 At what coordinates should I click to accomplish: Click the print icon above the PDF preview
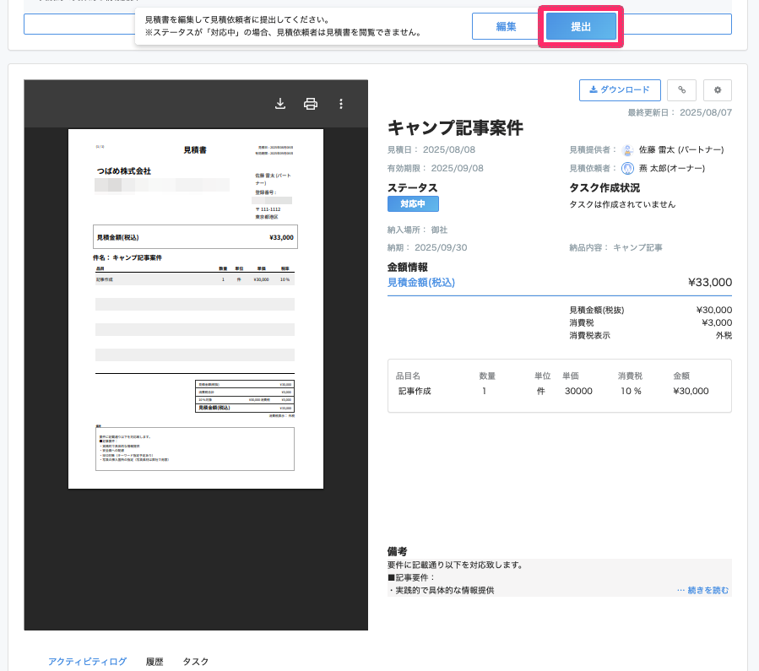[311, 103]
